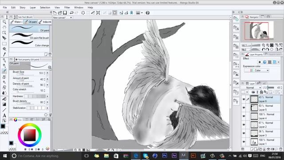Click the Brush Size slider
This screenshot has height=160, width=284.
tap(25, 75)
